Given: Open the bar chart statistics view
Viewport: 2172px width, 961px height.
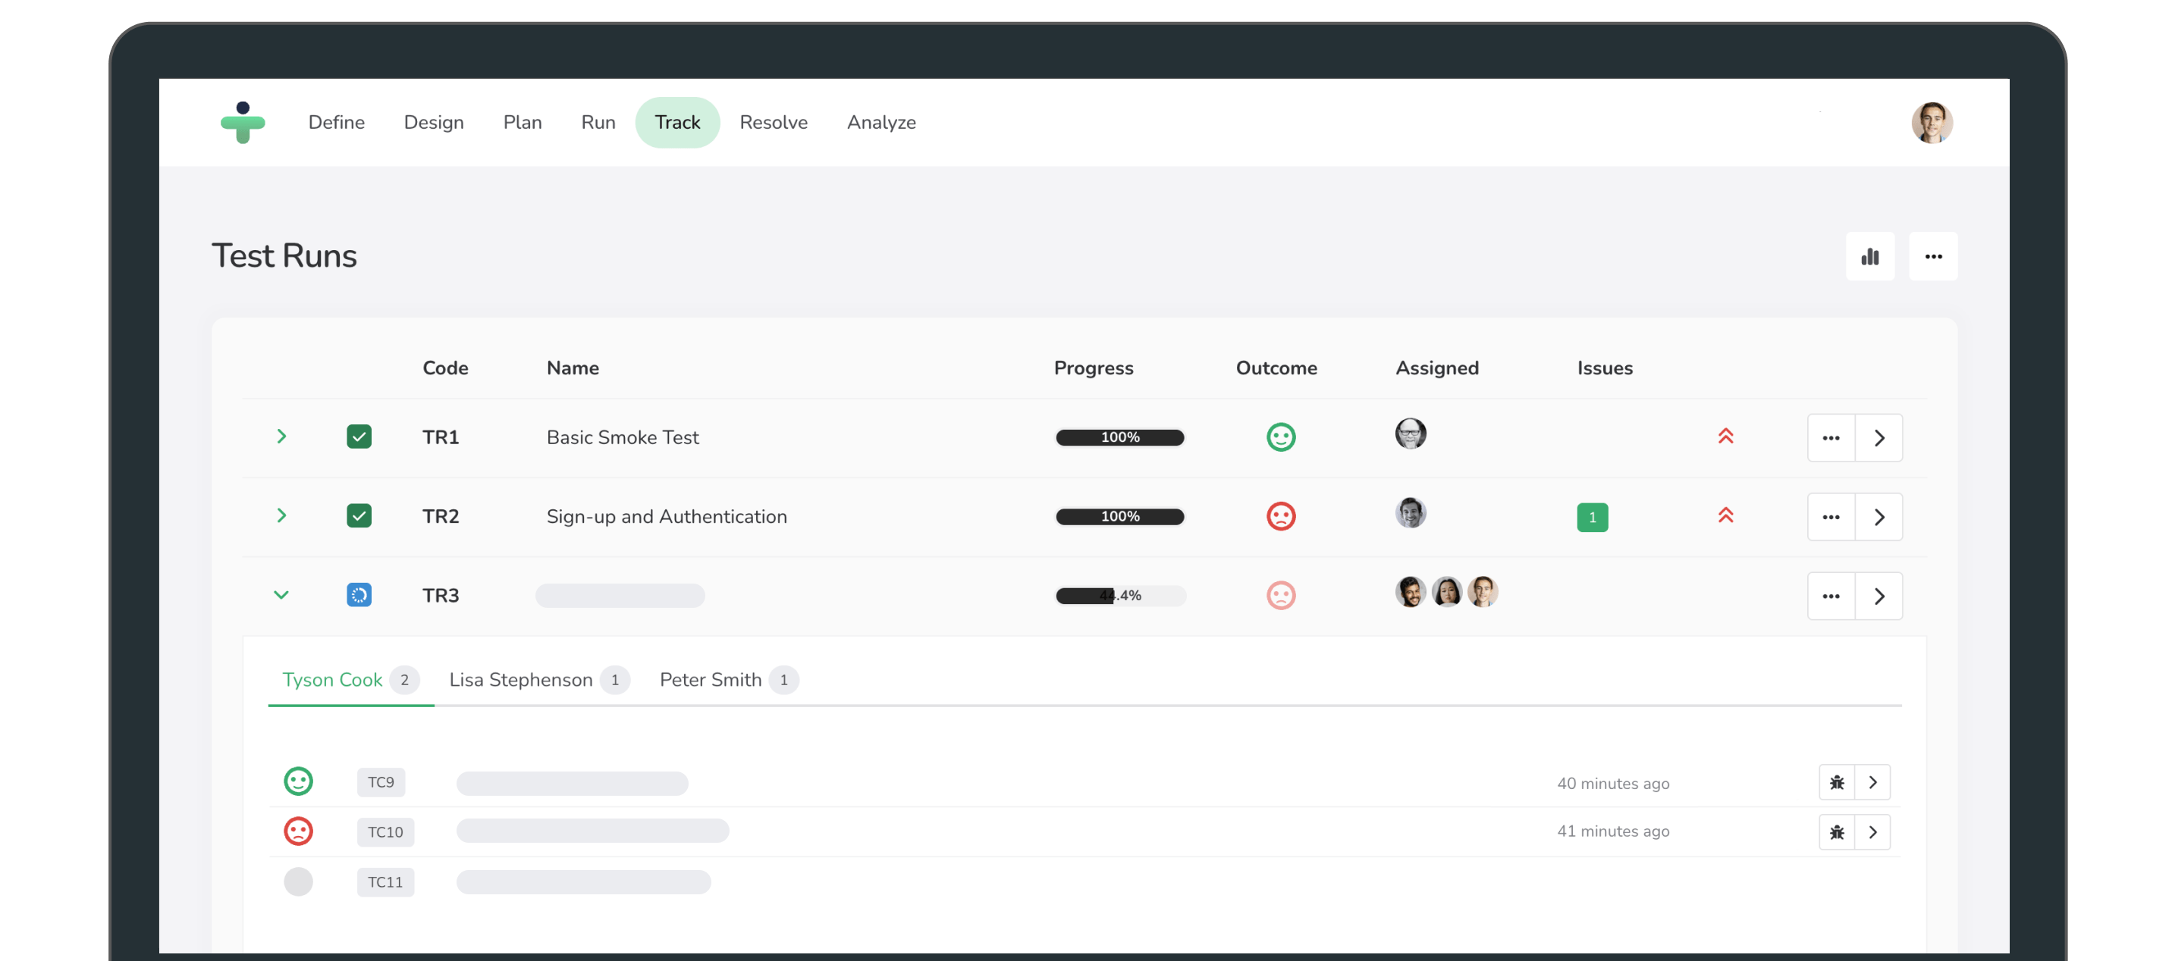Looking at the screenshot, I should click(1869, 256).
